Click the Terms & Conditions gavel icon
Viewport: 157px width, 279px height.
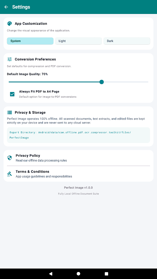point(9,174)
